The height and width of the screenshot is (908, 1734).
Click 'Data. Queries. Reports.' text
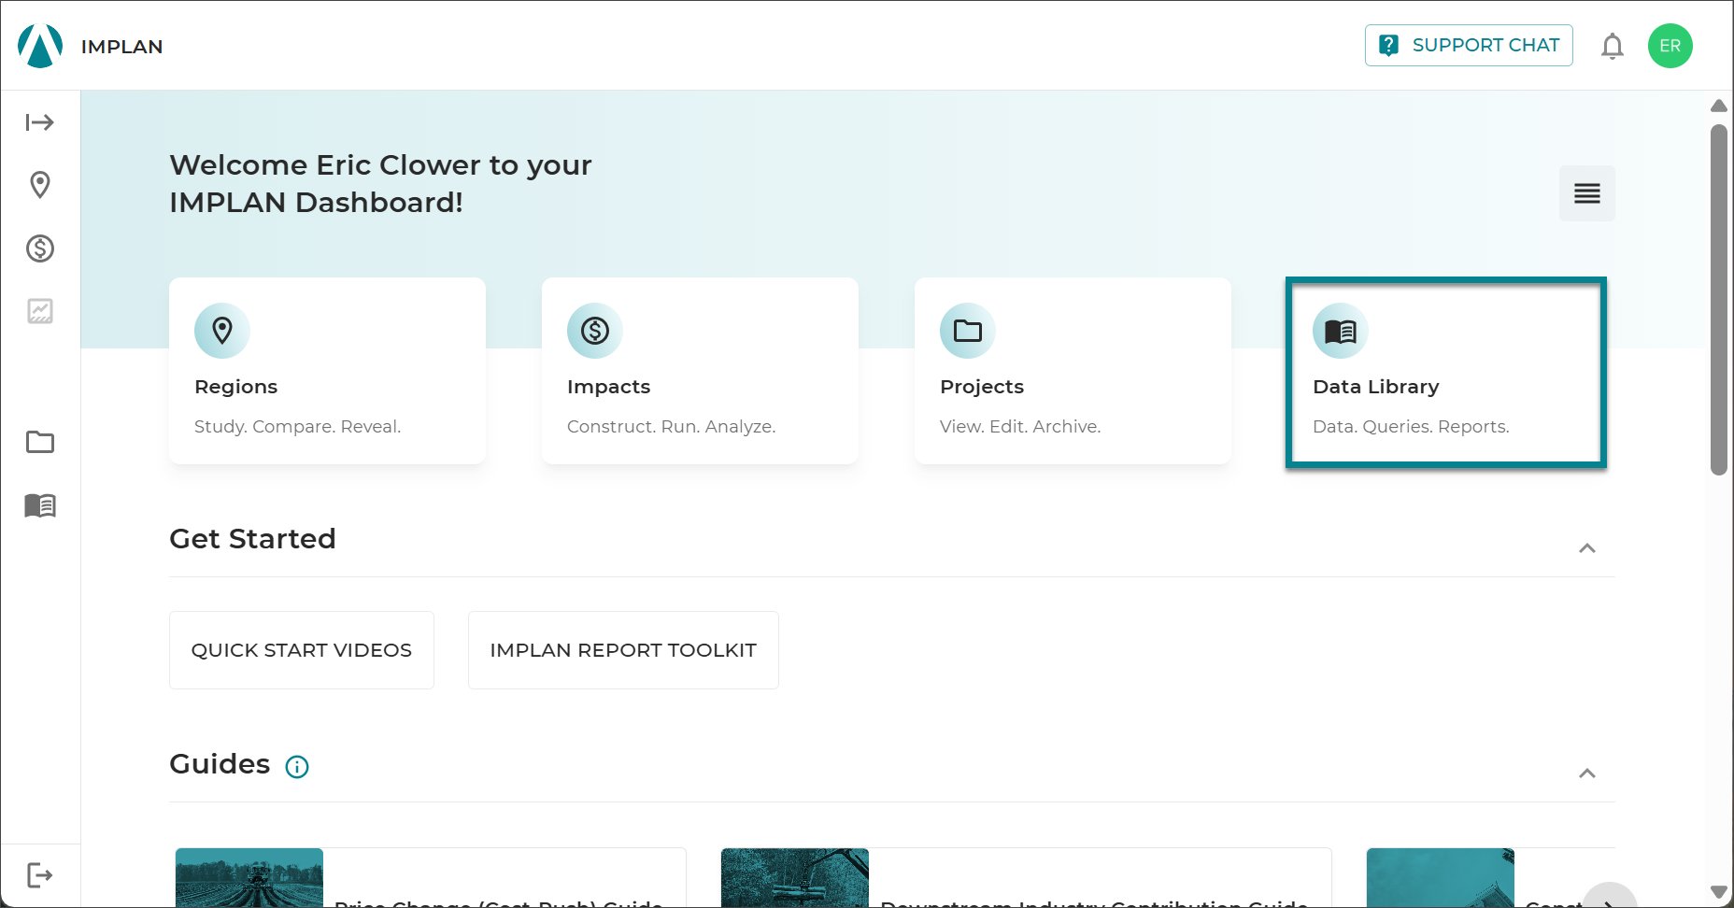1411,427
